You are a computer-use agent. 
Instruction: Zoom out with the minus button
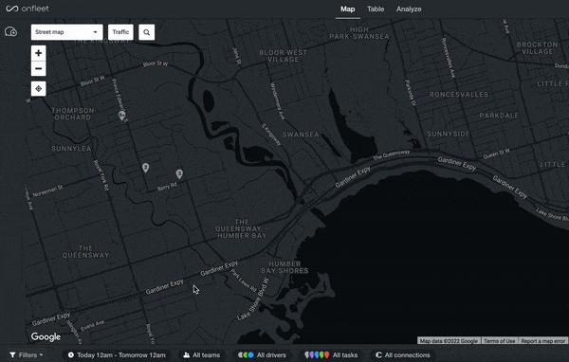39,68
